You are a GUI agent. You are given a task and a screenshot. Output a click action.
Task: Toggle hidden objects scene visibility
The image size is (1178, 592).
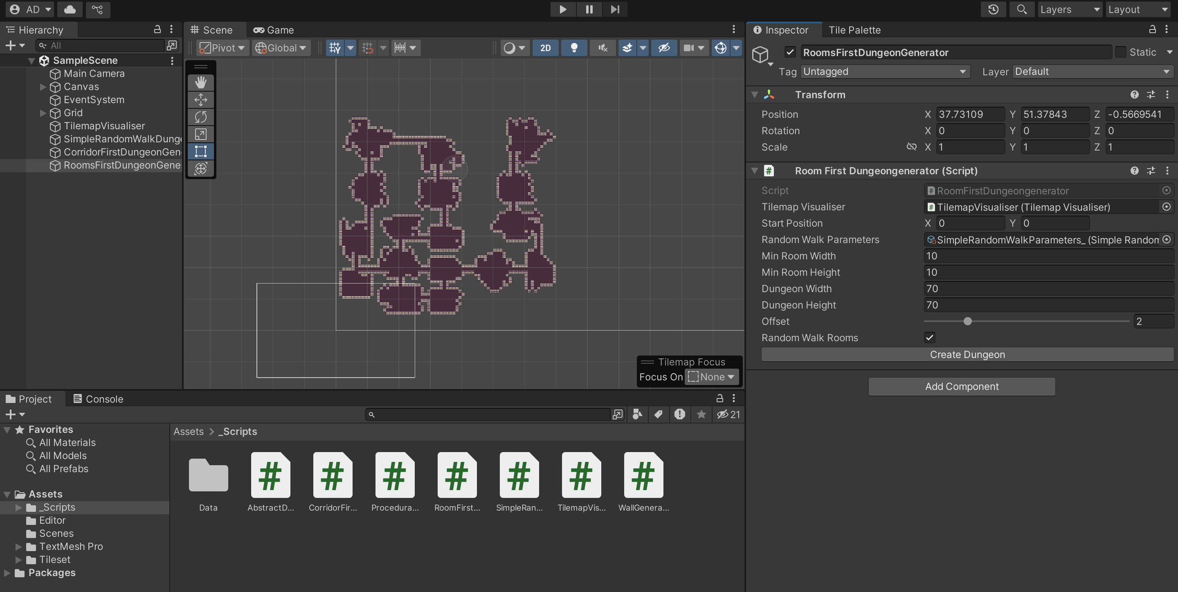(664, 48)
